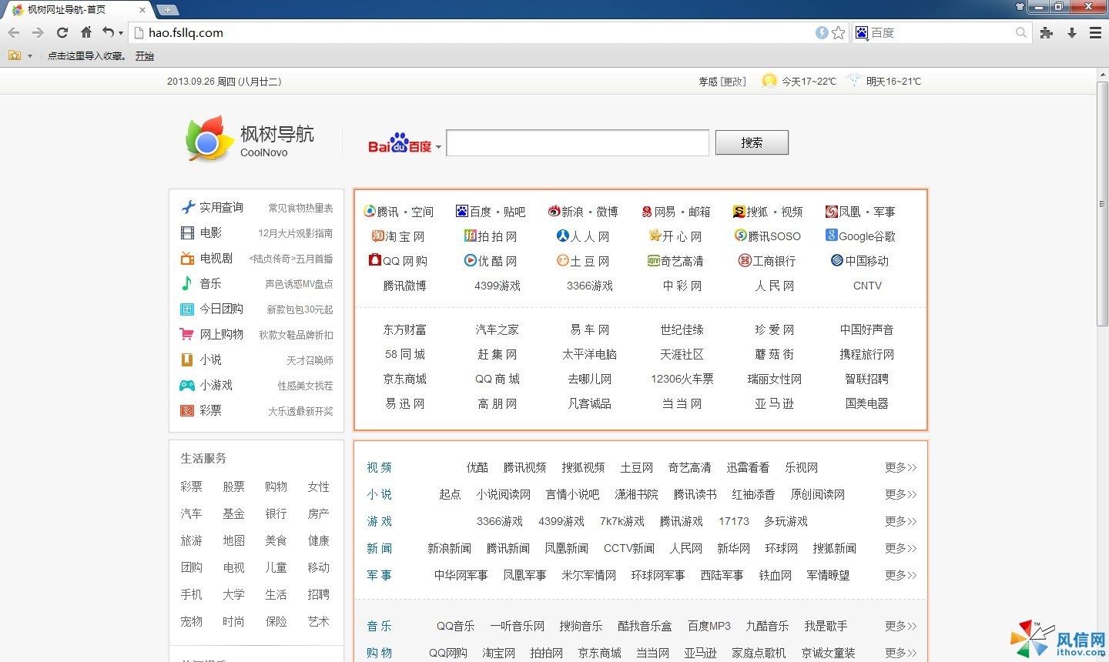Open the downloads arrow icon
Viewport: 1109px width, 662px height.
(1071, 32)
